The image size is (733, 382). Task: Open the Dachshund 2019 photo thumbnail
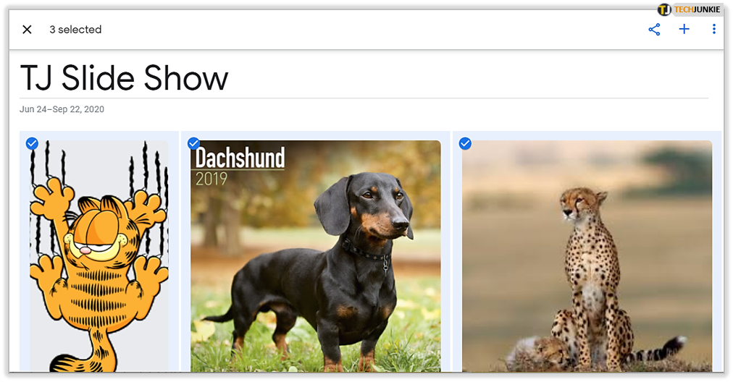(316, 256)
